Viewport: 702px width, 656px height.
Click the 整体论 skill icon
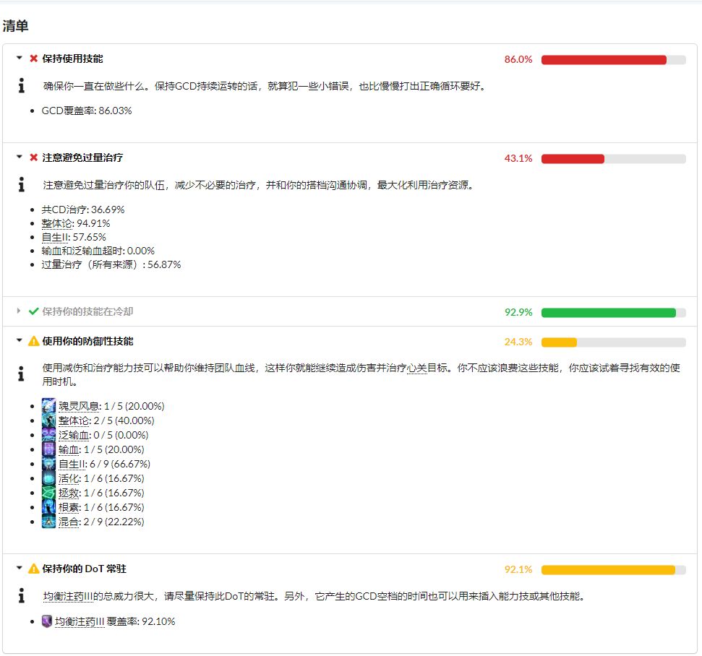coord(48,420)
